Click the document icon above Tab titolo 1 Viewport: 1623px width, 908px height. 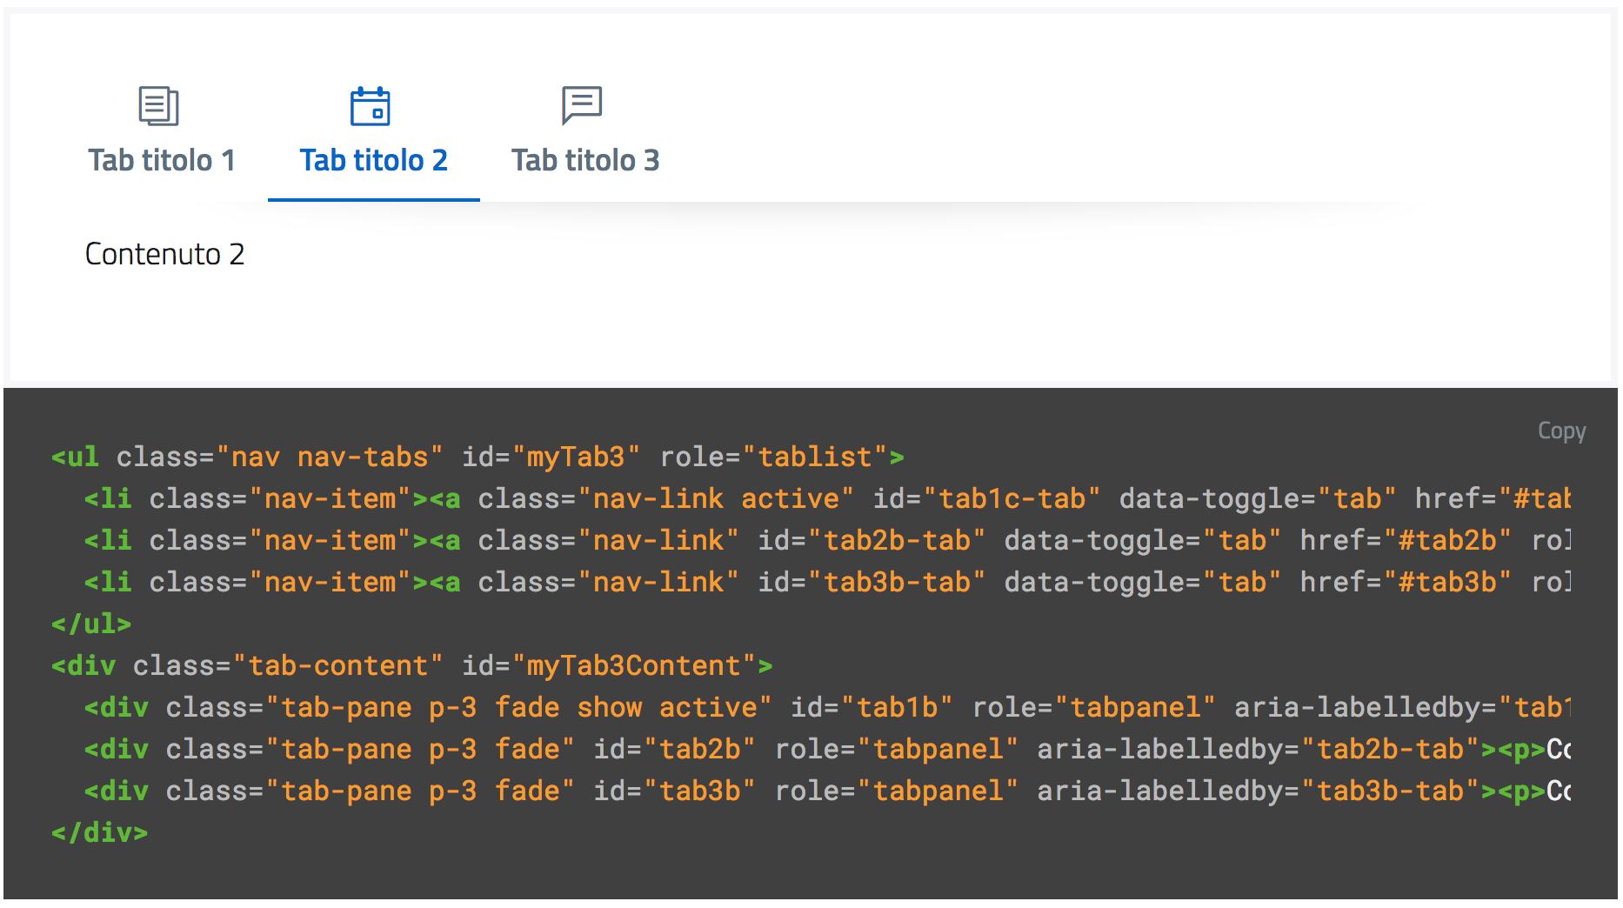160,105
